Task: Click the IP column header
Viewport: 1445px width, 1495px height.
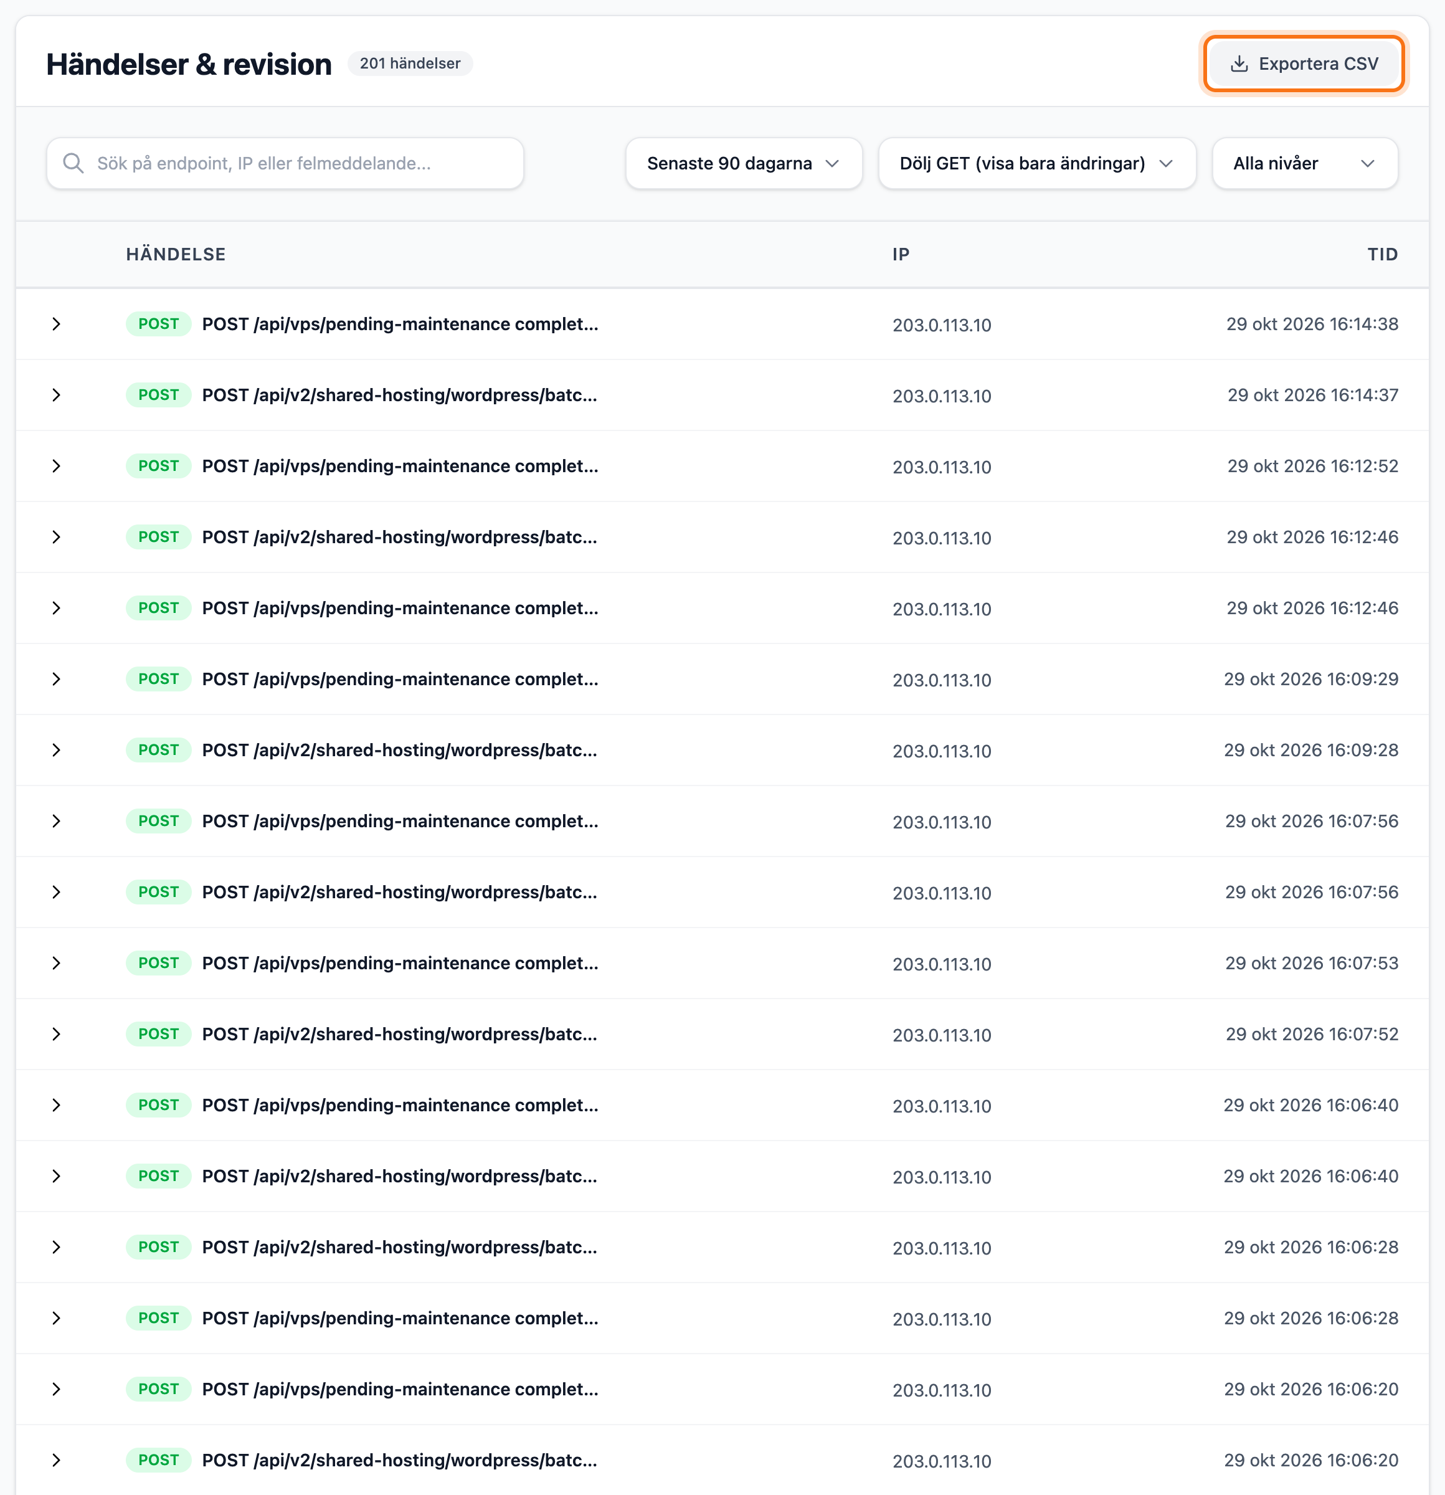Action: pyautogui.click(x=901, y=255)
